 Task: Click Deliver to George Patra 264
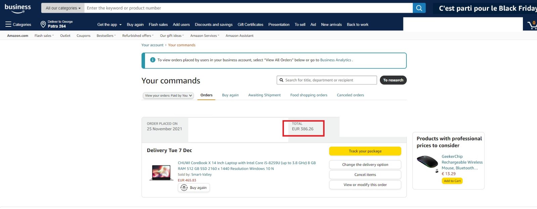click(57, 24)
